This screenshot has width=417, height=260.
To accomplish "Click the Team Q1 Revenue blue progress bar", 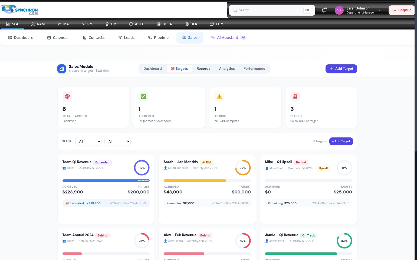I will click(106, 181).
